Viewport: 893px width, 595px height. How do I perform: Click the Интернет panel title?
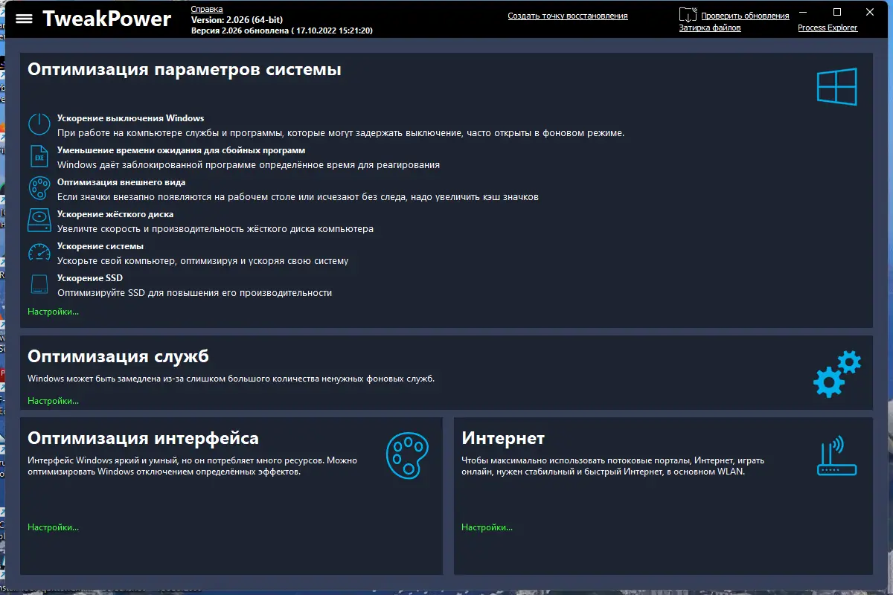coord(503,438)
